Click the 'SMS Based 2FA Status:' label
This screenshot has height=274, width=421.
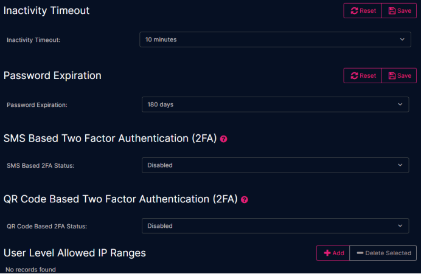[x=41, y=165]
